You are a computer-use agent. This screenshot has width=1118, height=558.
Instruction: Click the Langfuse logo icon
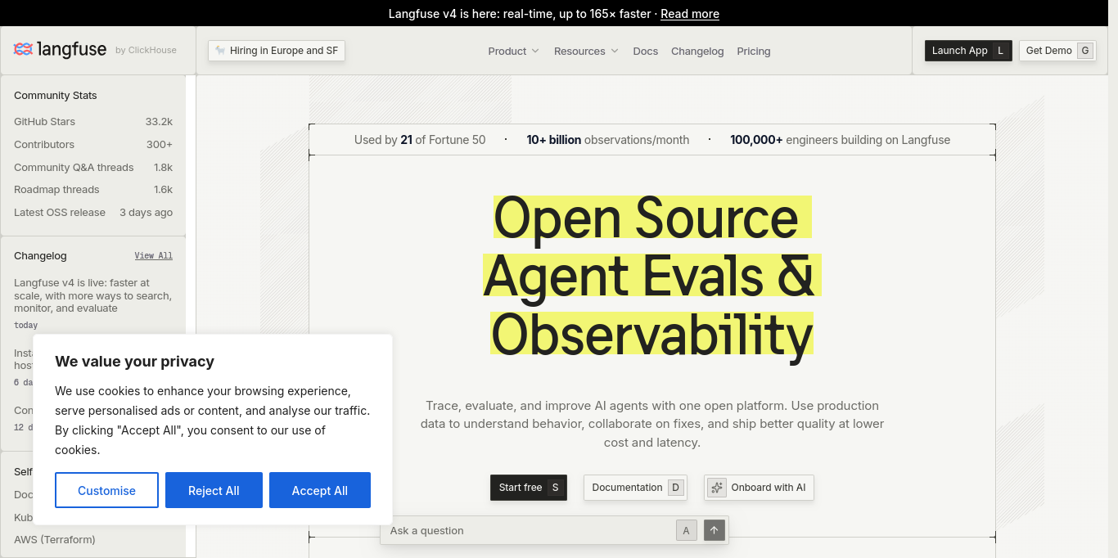(x=24, y=50)
